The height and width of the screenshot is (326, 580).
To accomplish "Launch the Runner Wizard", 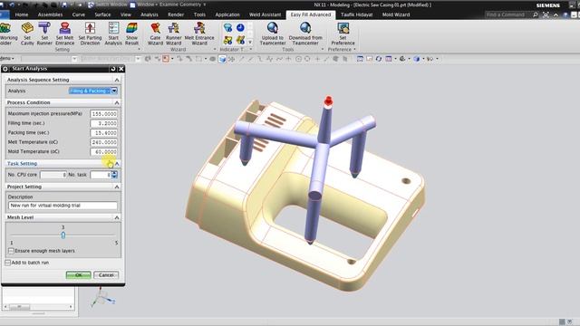I will pyautogui.click(x=173, y=34).
